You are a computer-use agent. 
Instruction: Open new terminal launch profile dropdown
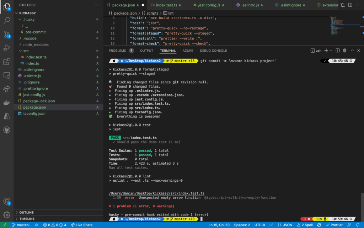331,51
